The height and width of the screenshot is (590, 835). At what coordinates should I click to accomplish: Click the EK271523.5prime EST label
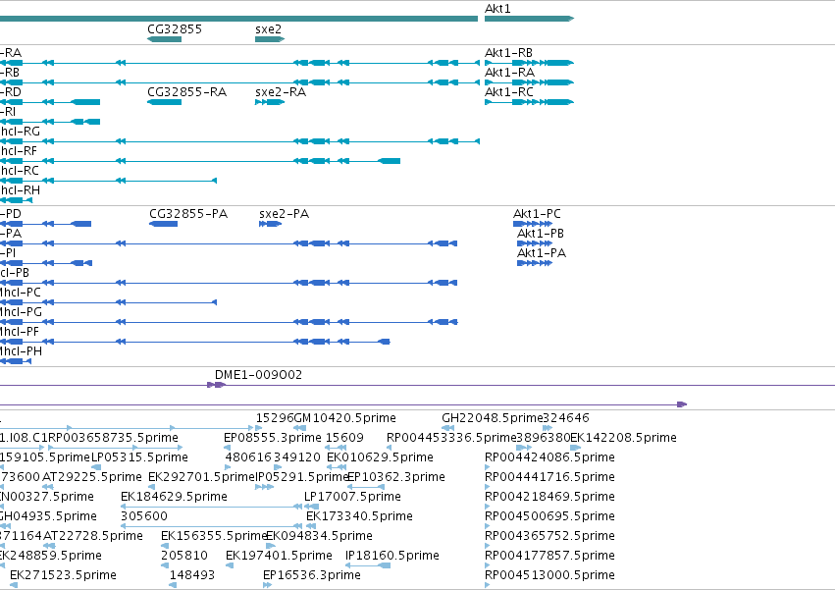pos(64,575)
